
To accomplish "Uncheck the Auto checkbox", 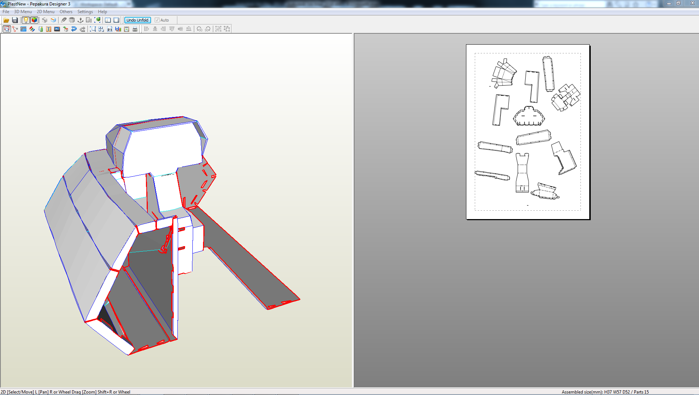I will (157, 20).
